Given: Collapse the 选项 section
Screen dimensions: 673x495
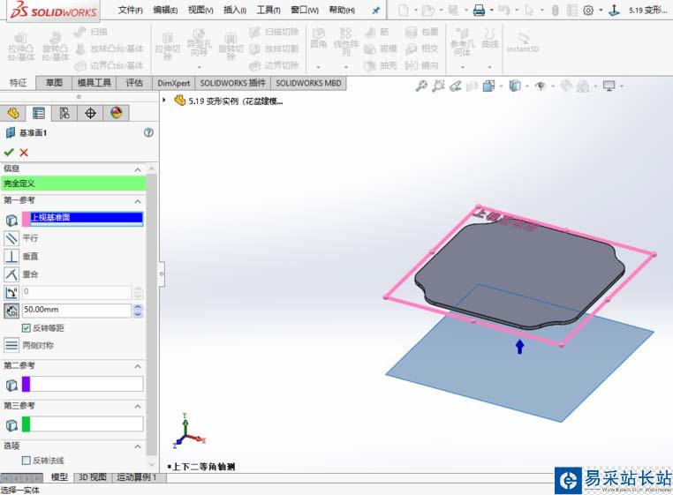Looking at the screenshot, I should [x=138, y=446].
